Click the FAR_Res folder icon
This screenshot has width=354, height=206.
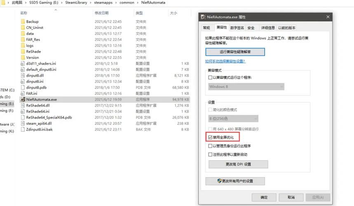point(23,40)
